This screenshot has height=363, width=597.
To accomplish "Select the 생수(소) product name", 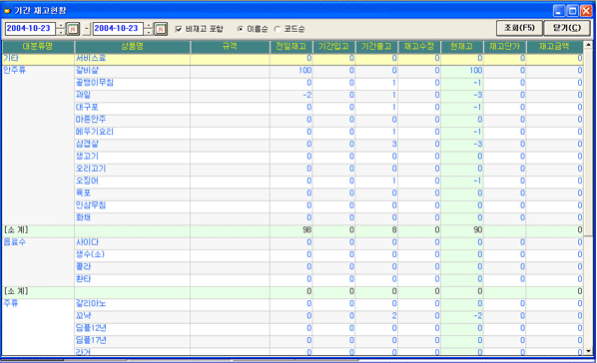I will [x=90, y=254].
